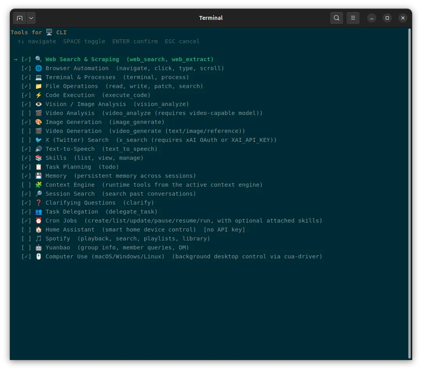Click the 'SPACE toggle' hint text

[84, 41]
